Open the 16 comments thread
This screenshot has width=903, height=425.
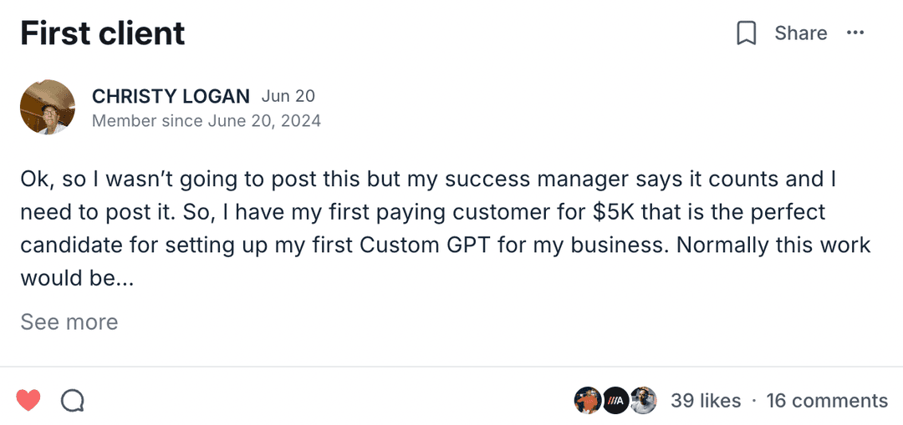827,401
